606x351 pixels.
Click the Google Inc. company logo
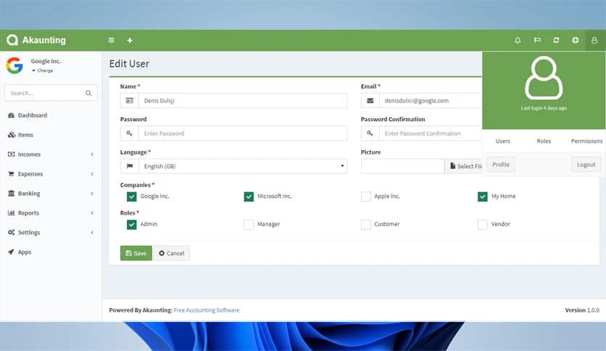[14, 65]
